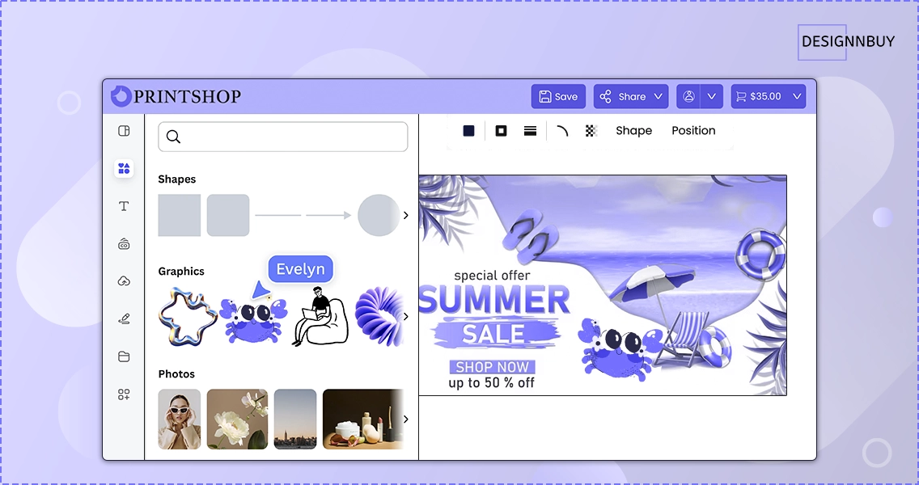Screen dimensions: 919x485
Task: Select the rounded square shape thumbnail
Action: 228,216
